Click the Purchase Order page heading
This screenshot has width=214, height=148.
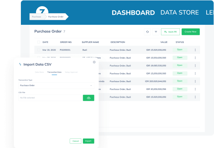(48, 31)
